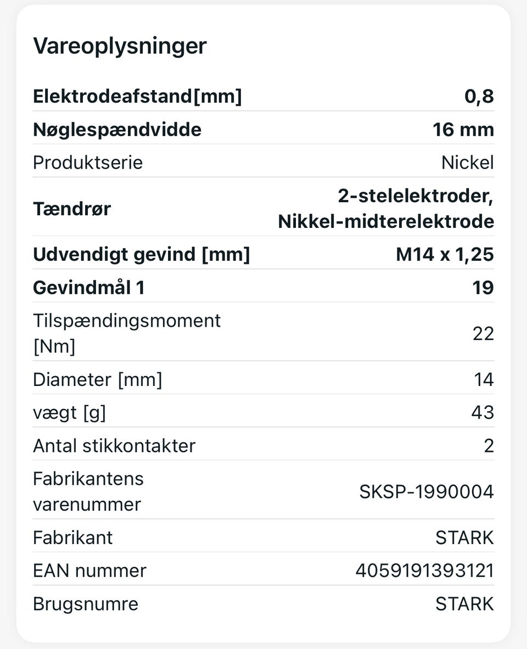This screenshot has height=649, width=527.
Task: Select the Udvendigt gevind [mm] label
Action: point(141,255)
